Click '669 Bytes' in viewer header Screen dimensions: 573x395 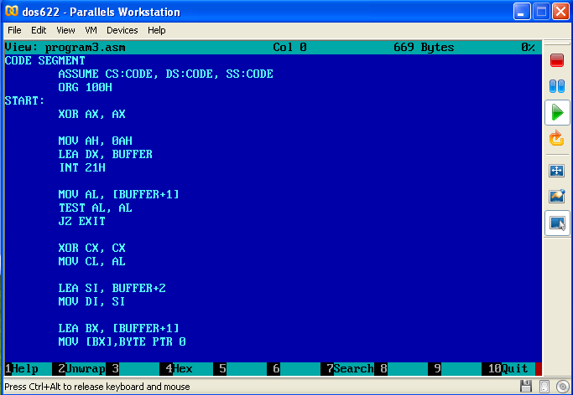(424, 48)
